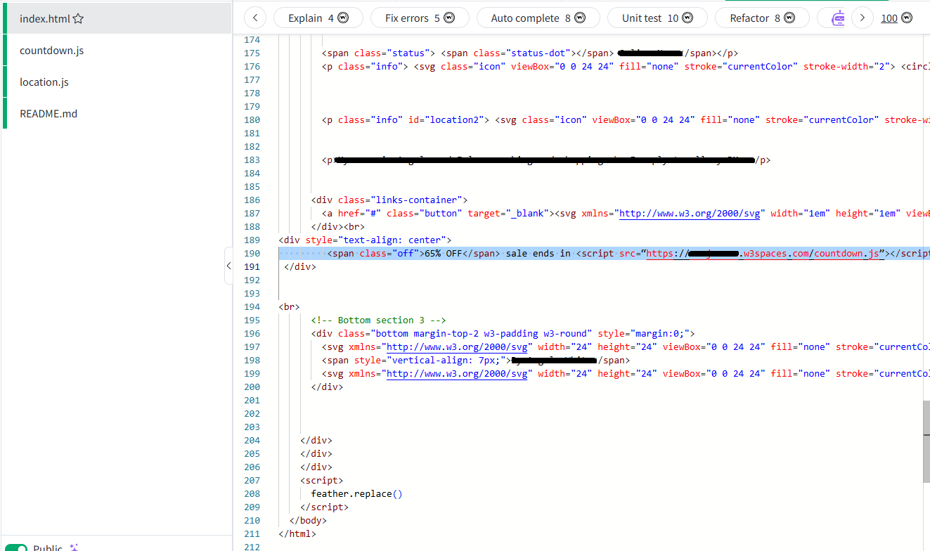Click the credits coin icon beside 100
This screenshot has height=551, width=930.
907,18
